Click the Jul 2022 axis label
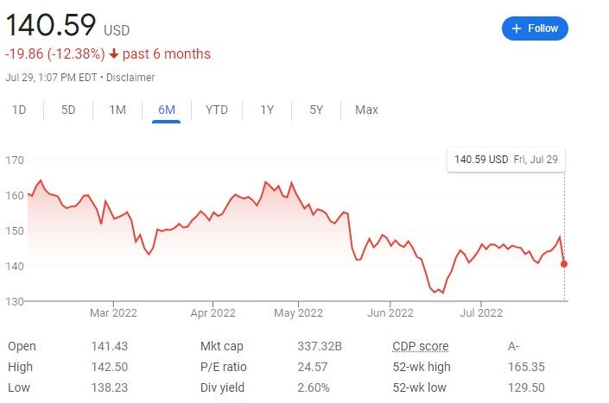Image resolution: width=609 pixels, height=403 pixels. coord(479,312)
